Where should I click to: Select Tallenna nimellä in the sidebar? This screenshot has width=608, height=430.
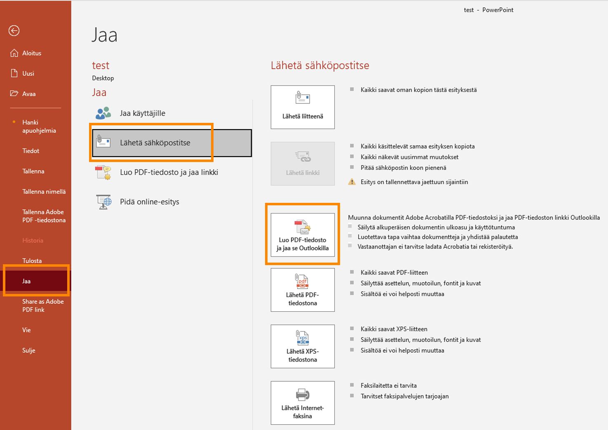point(45,191)
